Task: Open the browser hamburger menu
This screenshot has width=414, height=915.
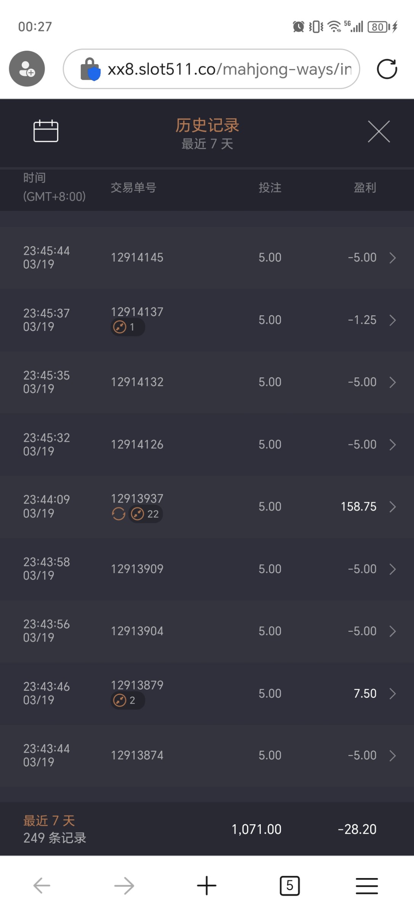Action: tap(367, 885)
